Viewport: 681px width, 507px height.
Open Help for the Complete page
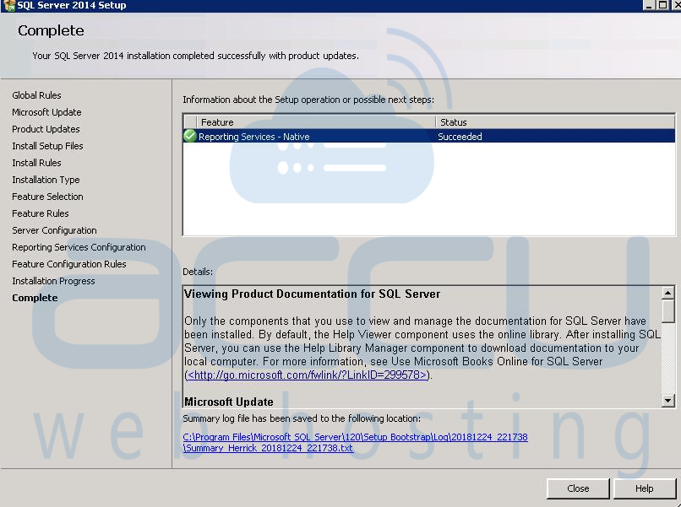coord(644,488)
